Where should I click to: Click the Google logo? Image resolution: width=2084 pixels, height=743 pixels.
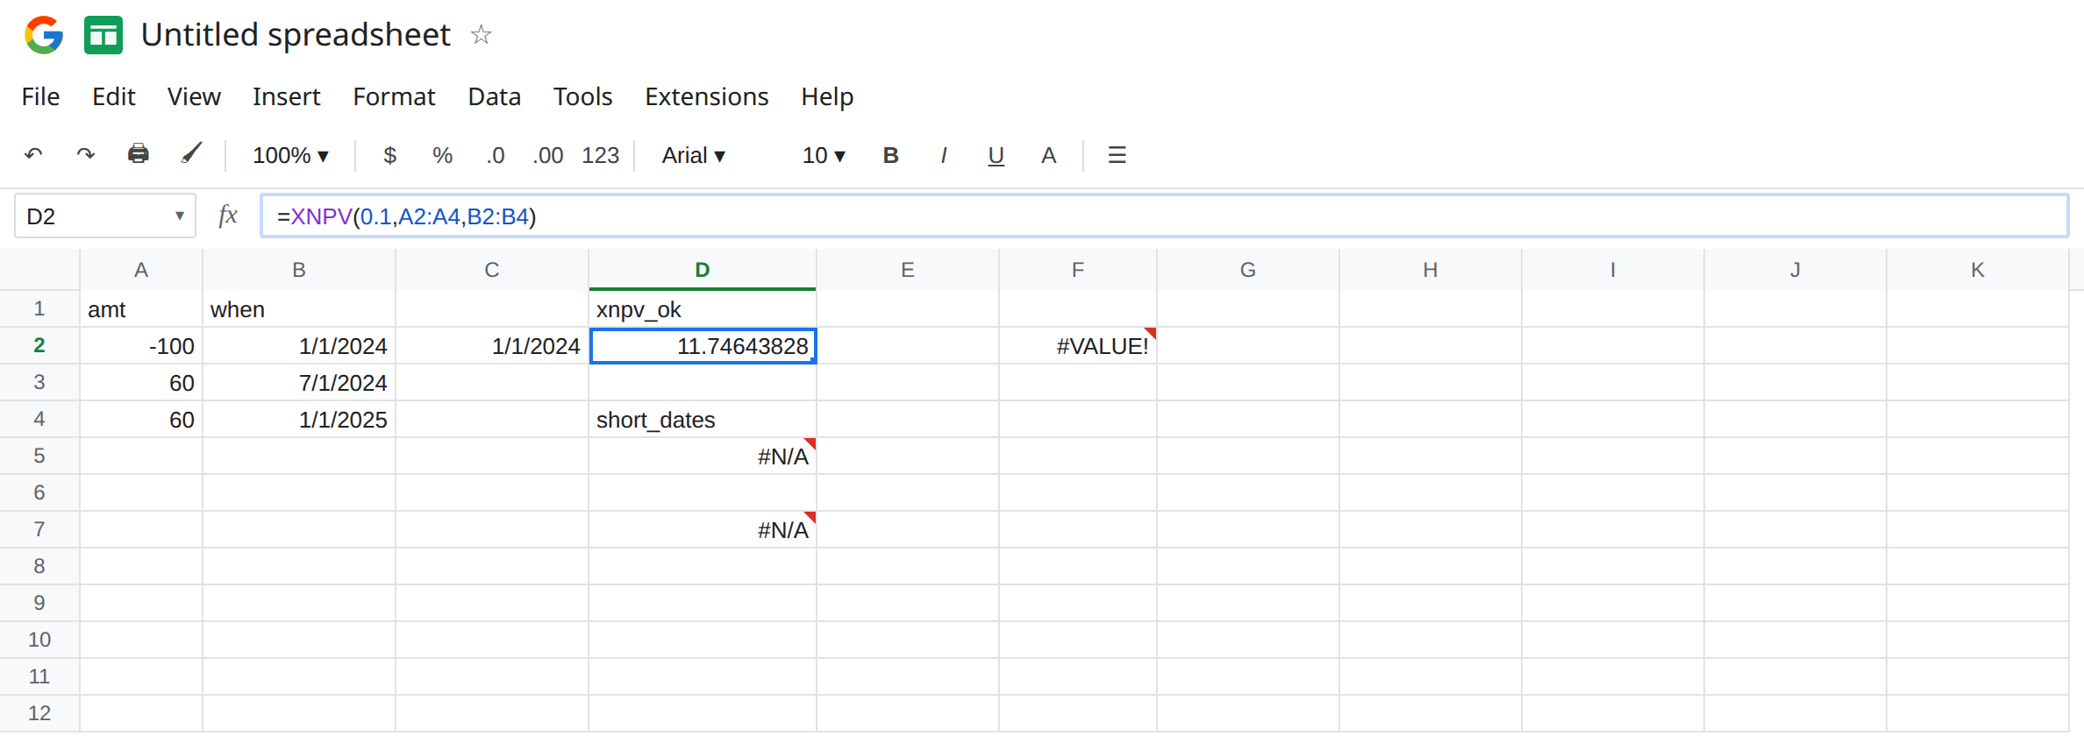tap(44, 35)
